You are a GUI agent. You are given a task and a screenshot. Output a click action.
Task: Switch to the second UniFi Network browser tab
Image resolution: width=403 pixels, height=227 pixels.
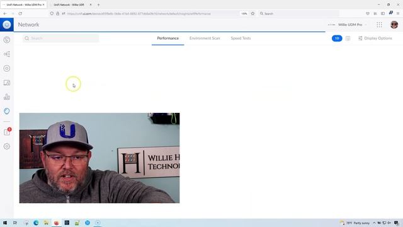point(69,4)
